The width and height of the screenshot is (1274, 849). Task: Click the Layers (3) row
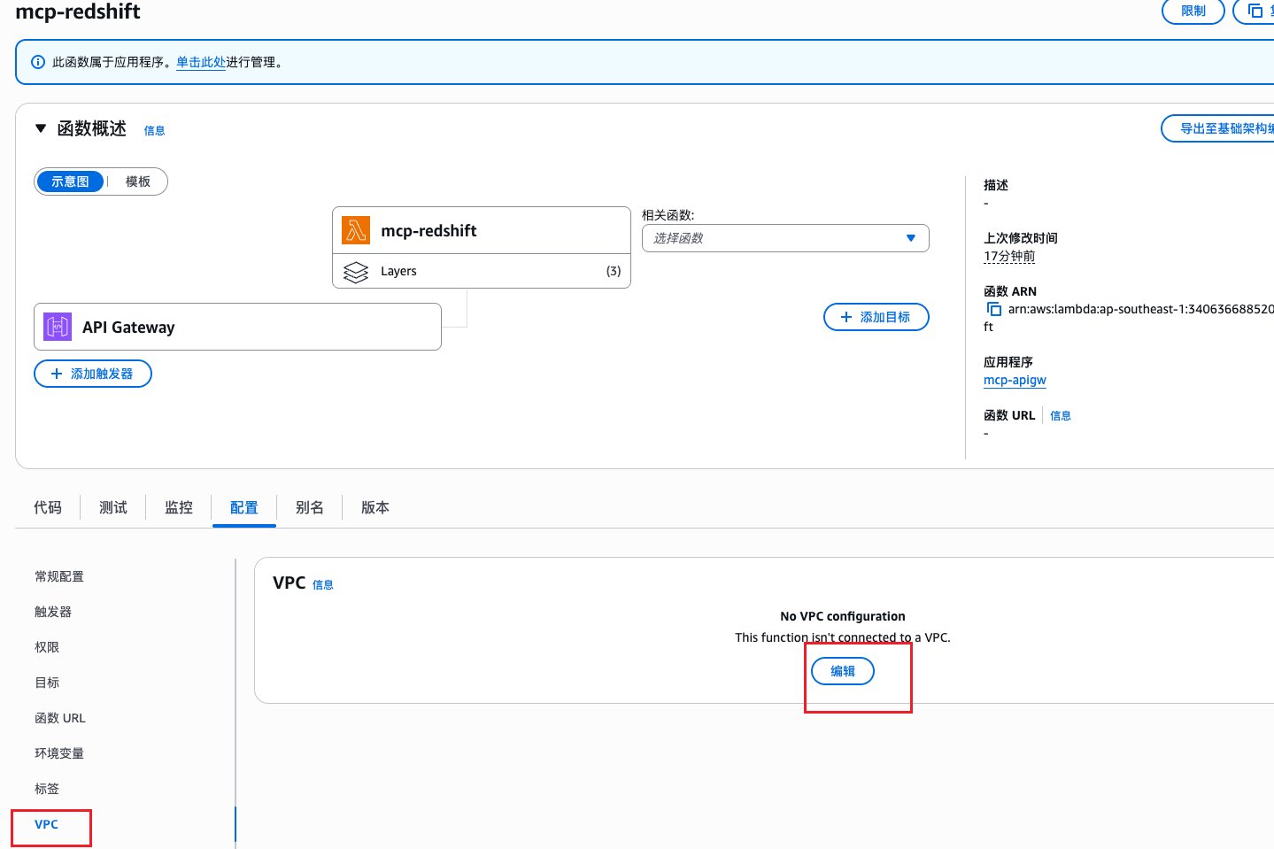click(x=482, y=271)
